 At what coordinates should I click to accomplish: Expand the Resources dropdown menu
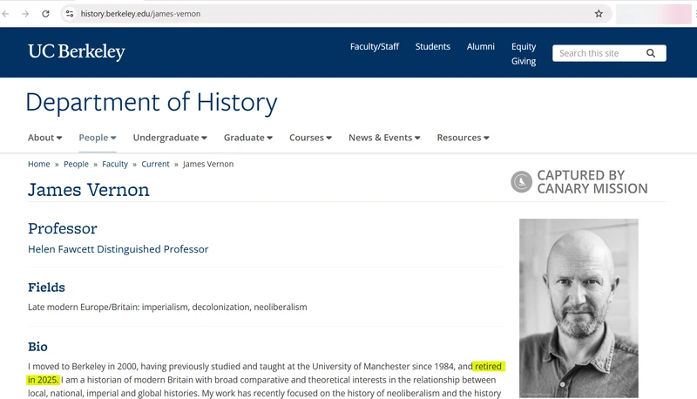click(x=463, y=138)
